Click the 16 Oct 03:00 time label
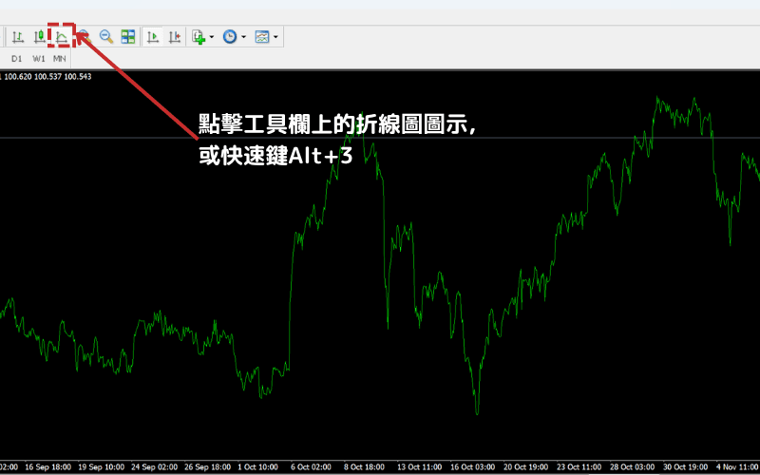The image size is (760, 475). click(474, 467)
